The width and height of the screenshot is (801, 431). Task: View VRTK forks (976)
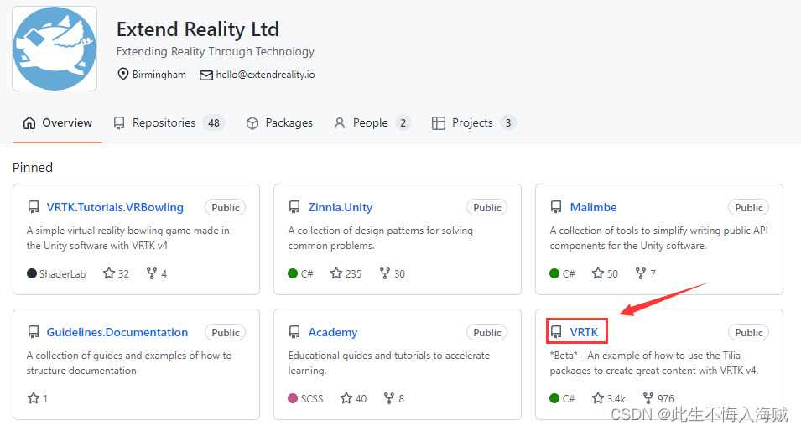[x=658, y=398]
